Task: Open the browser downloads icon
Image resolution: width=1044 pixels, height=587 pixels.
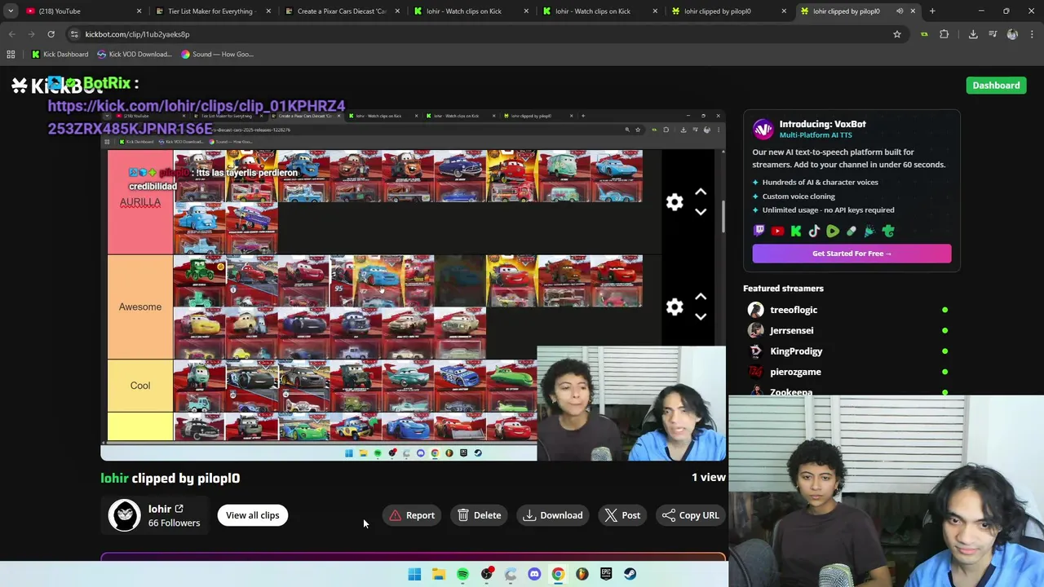Action: 973,34
